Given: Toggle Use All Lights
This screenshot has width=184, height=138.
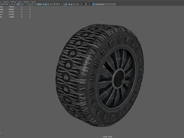Looking at the screenshot, I should click(x=48, y=4).
